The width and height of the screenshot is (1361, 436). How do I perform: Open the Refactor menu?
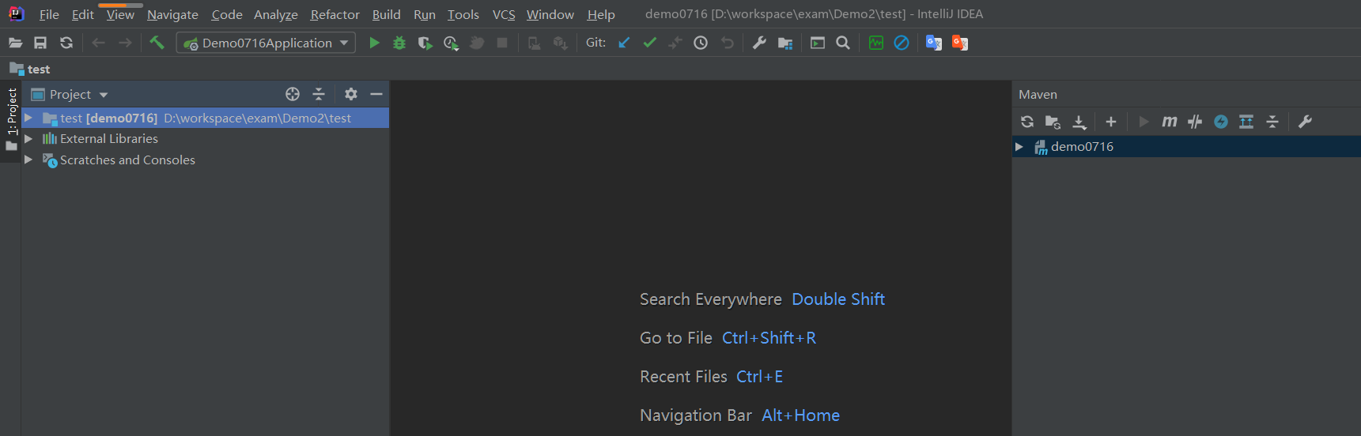[335, 14]
